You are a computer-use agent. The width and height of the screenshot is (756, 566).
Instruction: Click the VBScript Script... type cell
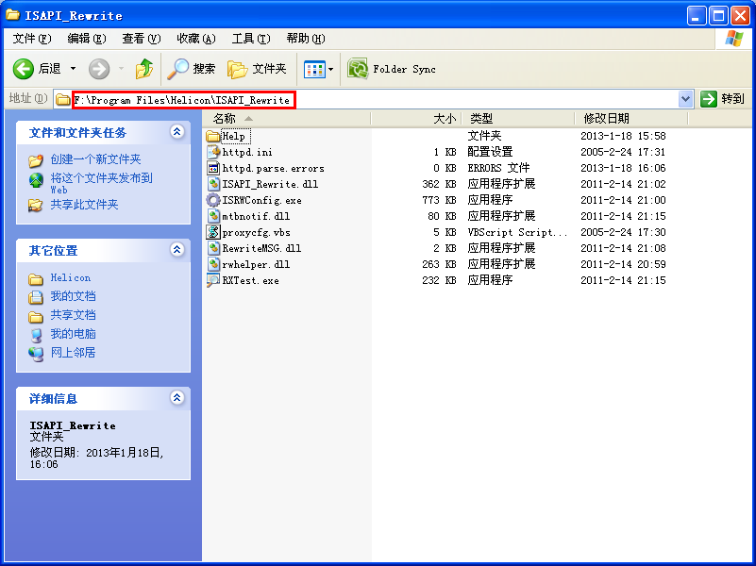517,232
